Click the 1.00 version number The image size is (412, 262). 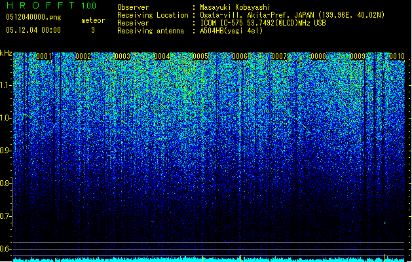[x=89, y=6]
